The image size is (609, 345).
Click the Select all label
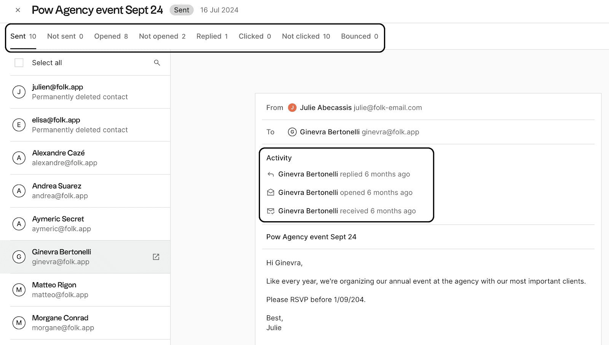(x=47, y=63)
